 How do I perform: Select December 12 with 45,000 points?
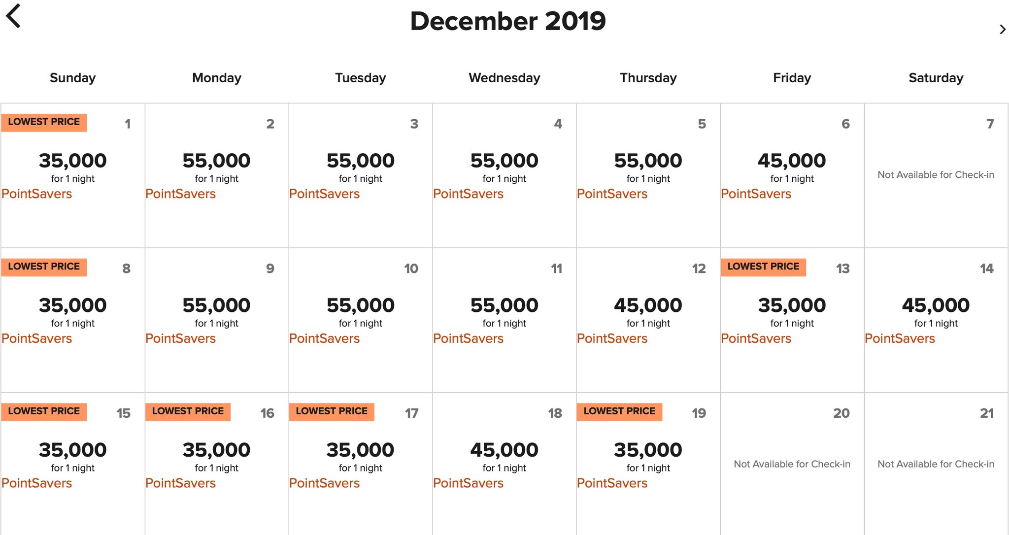(x=648, y=305)
